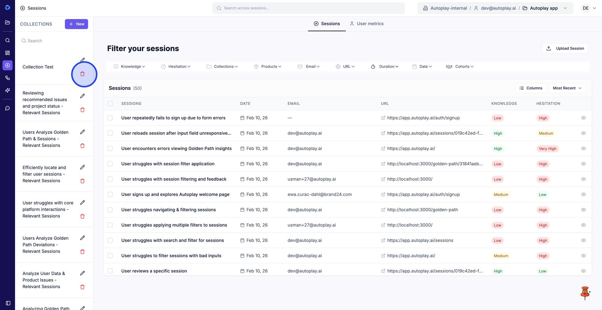This screenshot has width=602, height=310.
Task: Click the mascot helper icon bottom right
Action: [585, 293]
